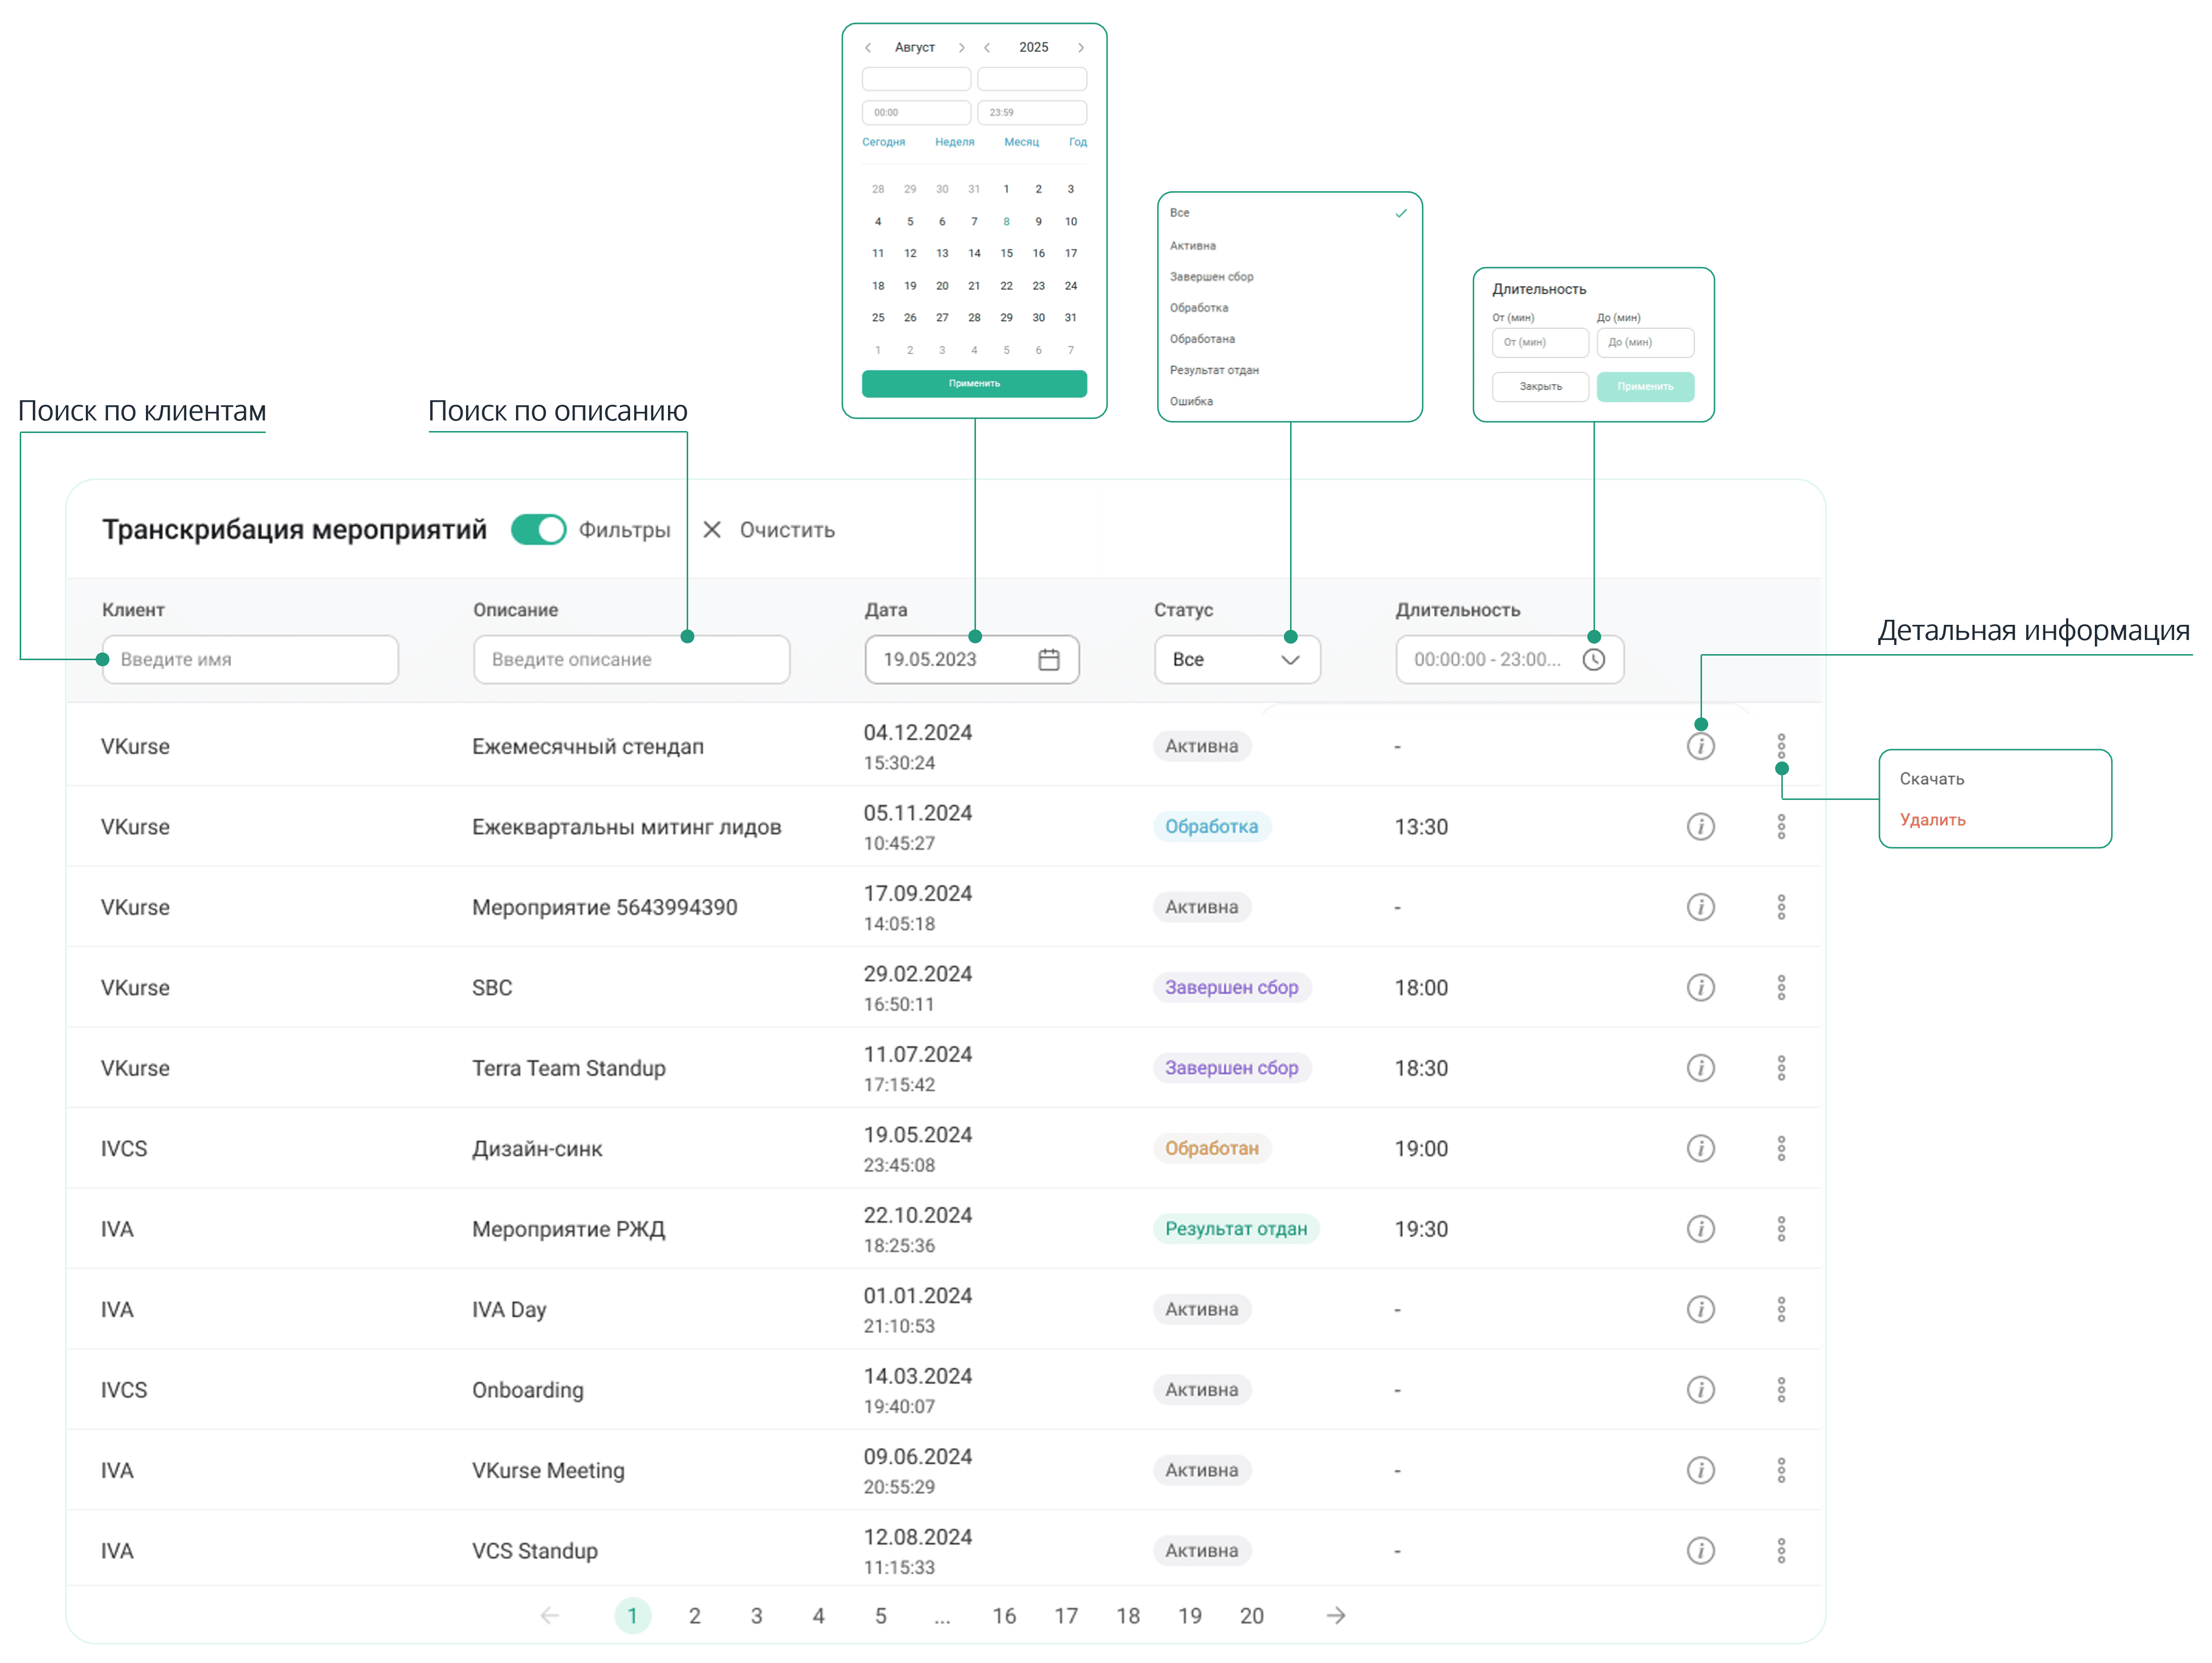Click clock icon in Длительность filter
Viewport: 2212px width, 1663px height.
(x=1593, y=660)
